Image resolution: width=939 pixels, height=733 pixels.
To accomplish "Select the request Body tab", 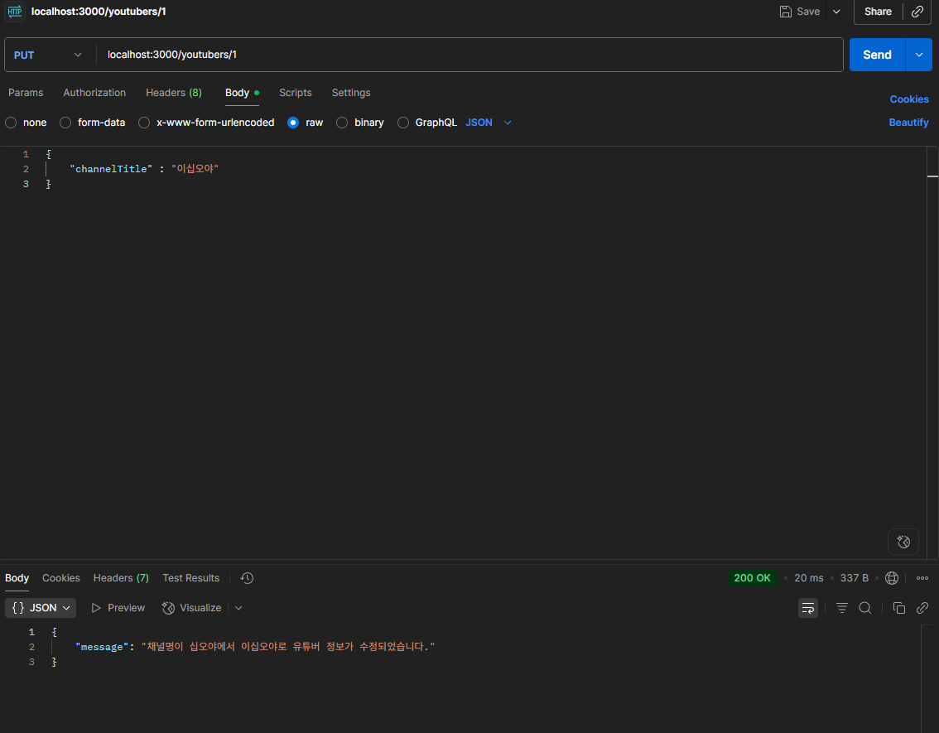I will [x=242, y=93].
